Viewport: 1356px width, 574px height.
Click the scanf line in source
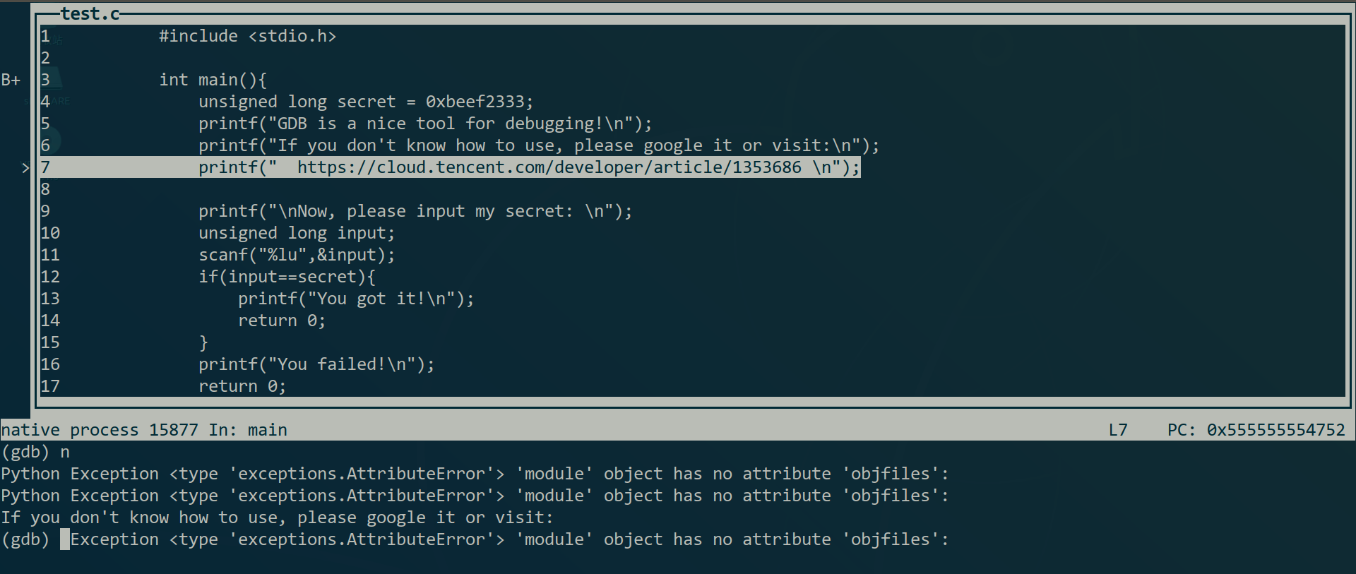297,255
